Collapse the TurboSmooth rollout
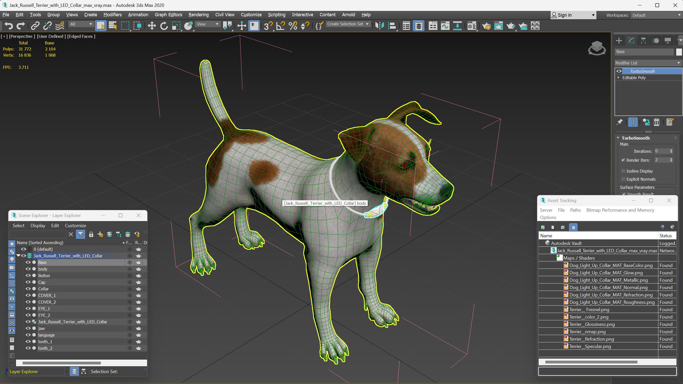Screen dimensions: 683x384 (618, 138)
